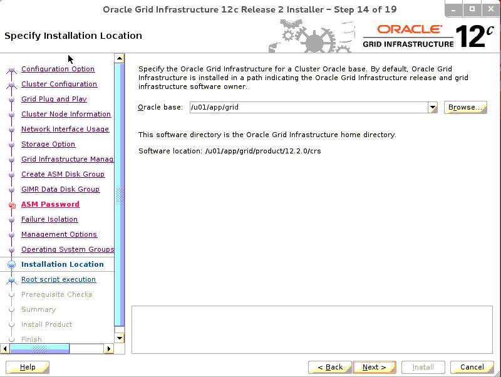Close the installer window
The height and width of the screenshot is (377, 501).
(x=490, y=9)
